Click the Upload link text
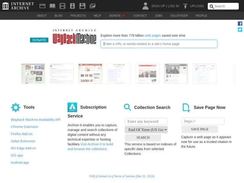 197,6
